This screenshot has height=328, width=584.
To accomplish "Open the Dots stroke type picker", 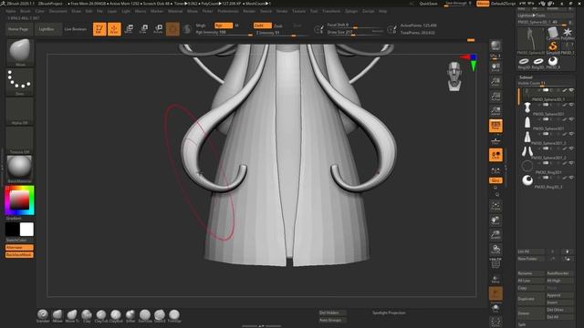I will (x=20, y=81).
